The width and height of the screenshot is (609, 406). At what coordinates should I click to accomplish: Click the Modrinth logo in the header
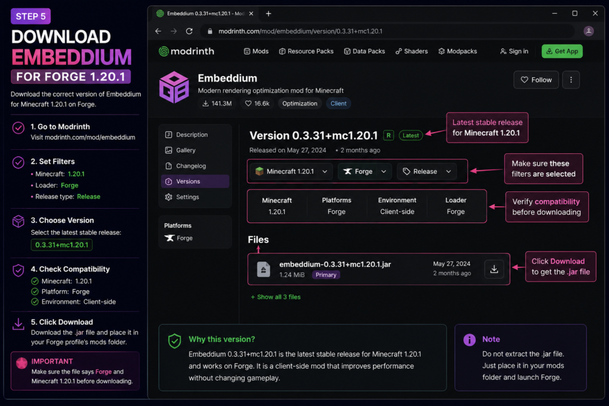(186, 51)
